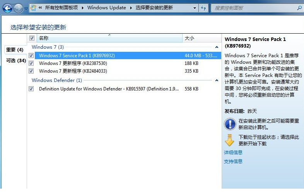
Task: Select the Windows 7 更新程序 (KB2387530) row
Action: pos(128,63)
